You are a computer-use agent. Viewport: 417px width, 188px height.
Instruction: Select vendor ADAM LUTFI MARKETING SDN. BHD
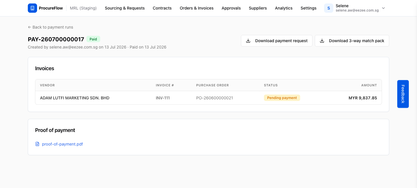75,98
